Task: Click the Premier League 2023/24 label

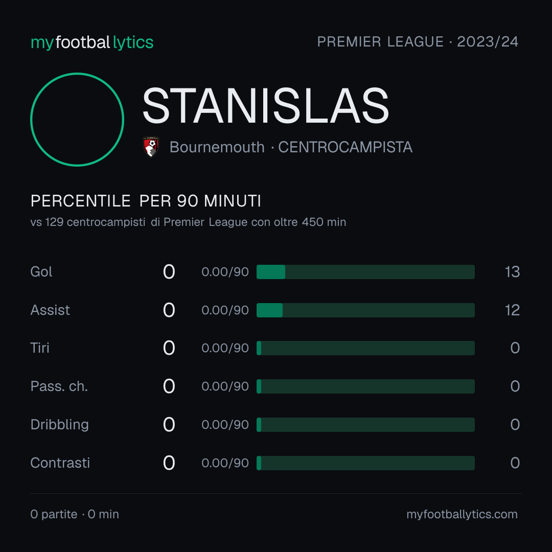Action: click(418, 42)
